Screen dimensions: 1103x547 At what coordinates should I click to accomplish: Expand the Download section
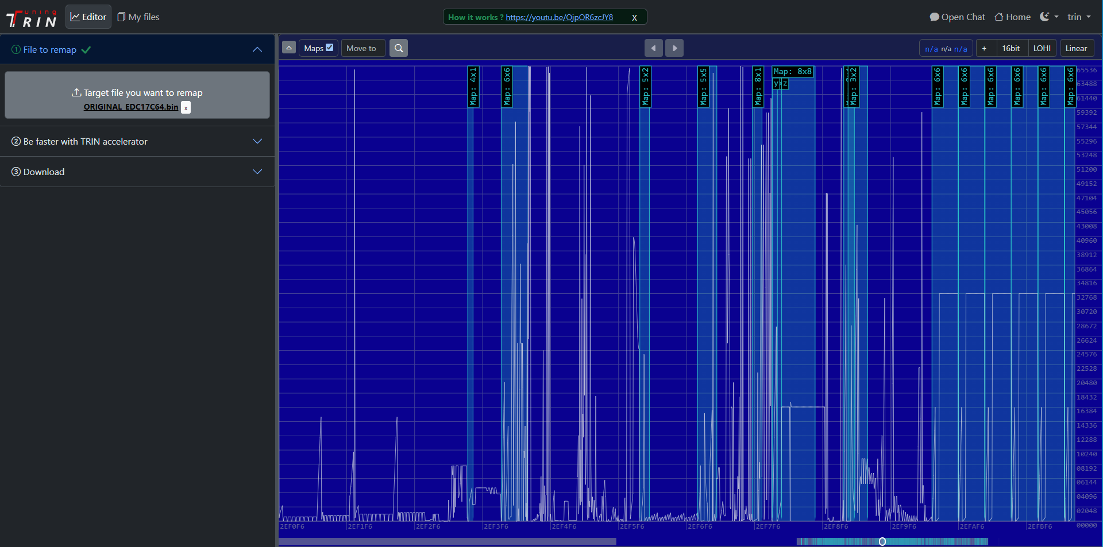(x=257, y=172)
